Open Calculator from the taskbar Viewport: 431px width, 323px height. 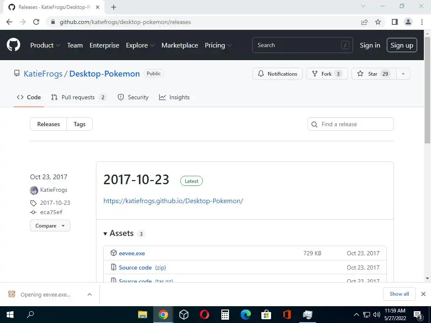coord(225,315)
